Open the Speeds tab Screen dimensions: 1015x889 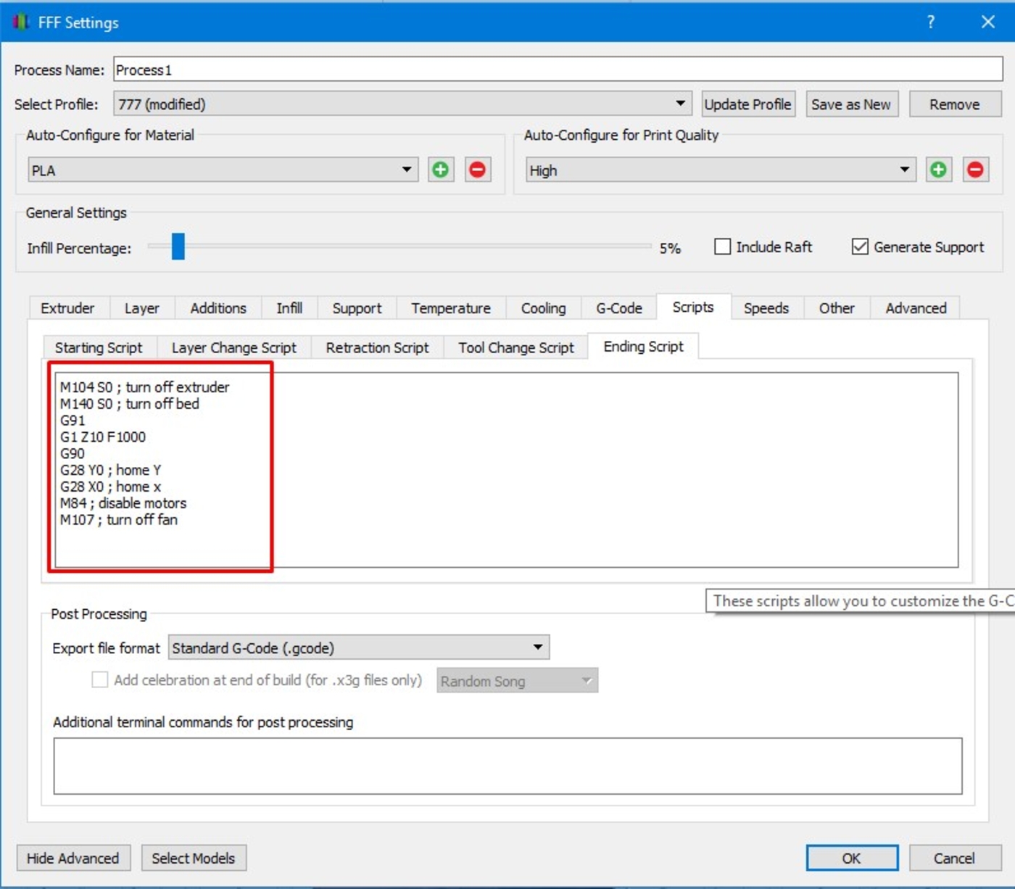pyautogui.click(x=766, y=308)
